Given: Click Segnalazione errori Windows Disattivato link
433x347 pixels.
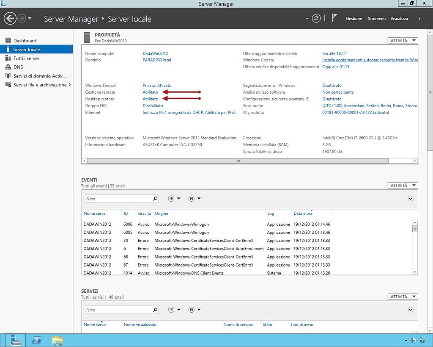Looking at the screenshot, I should click(x=332, y=85).
